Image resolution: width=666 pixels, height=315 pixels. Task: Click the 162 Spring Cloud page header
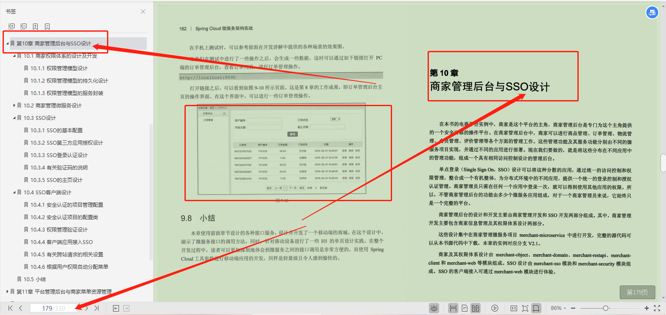click(x=216, y=29)
